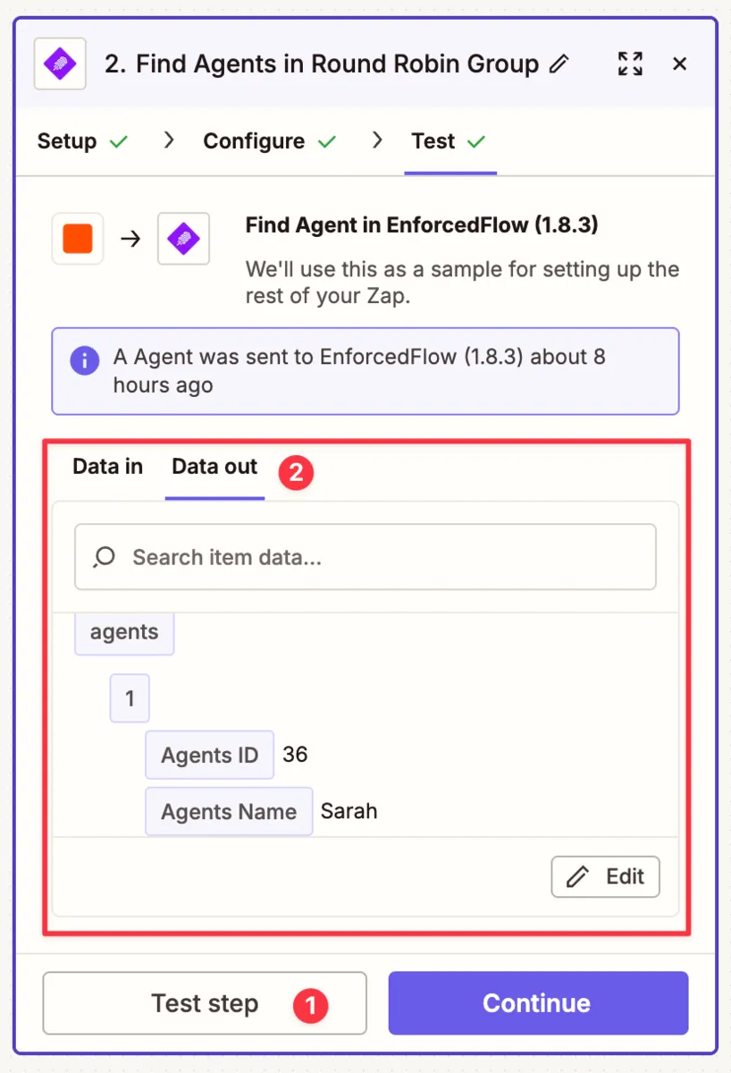This screenshot has height=1073, width=731.
Task: Select the Agents ID data pill
Action: 209,755
